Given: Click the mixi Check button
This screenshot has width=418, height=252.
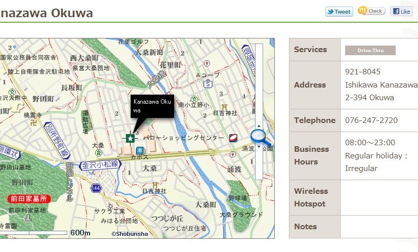Looking at the screenshot, I should point(371,11).
